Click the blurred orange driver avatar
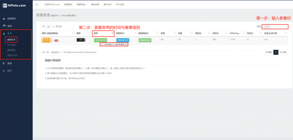This screenshot has height=140, width=293. point(47,40)
